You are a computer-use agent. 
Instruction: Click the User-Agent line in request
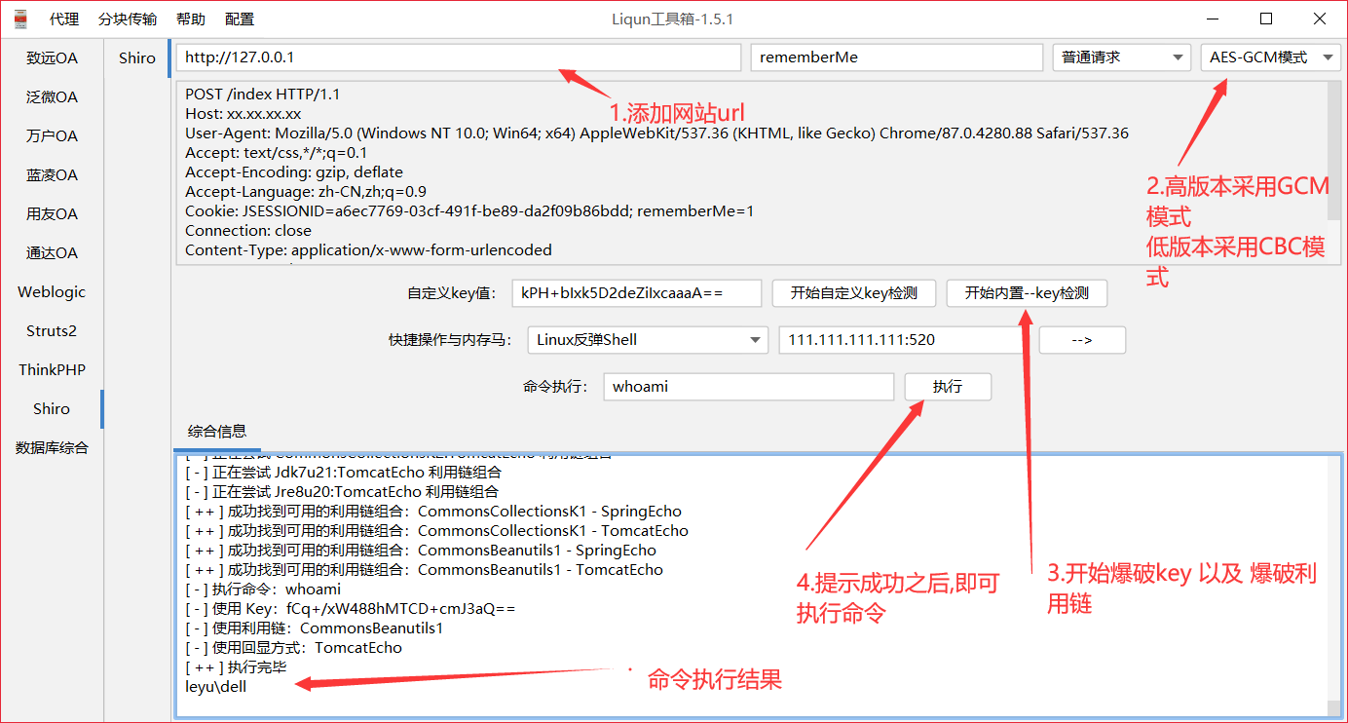click(656, 133)
